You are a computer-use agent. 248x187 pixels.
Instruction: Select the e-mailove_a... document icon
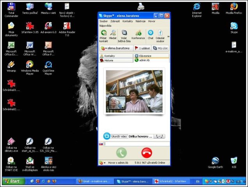pyautogui.click(x=234, y=47)
